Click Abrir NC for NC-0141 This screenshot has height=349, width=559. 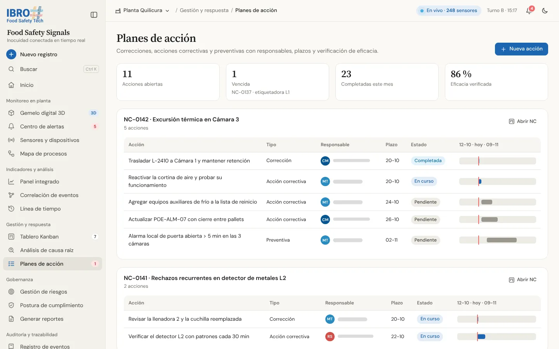[523, 280]
